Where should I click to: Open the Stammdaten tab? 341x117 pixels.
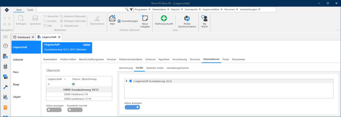[50, 59]
